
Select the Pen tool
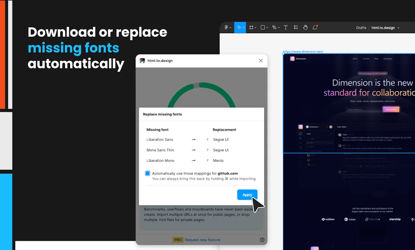tap(274, 28)
